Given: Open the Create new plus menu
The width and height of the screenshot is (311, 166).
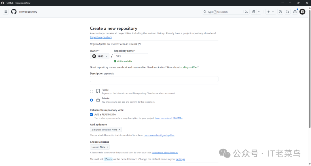Looking at the screenshot, I should [x=270, y=12].
